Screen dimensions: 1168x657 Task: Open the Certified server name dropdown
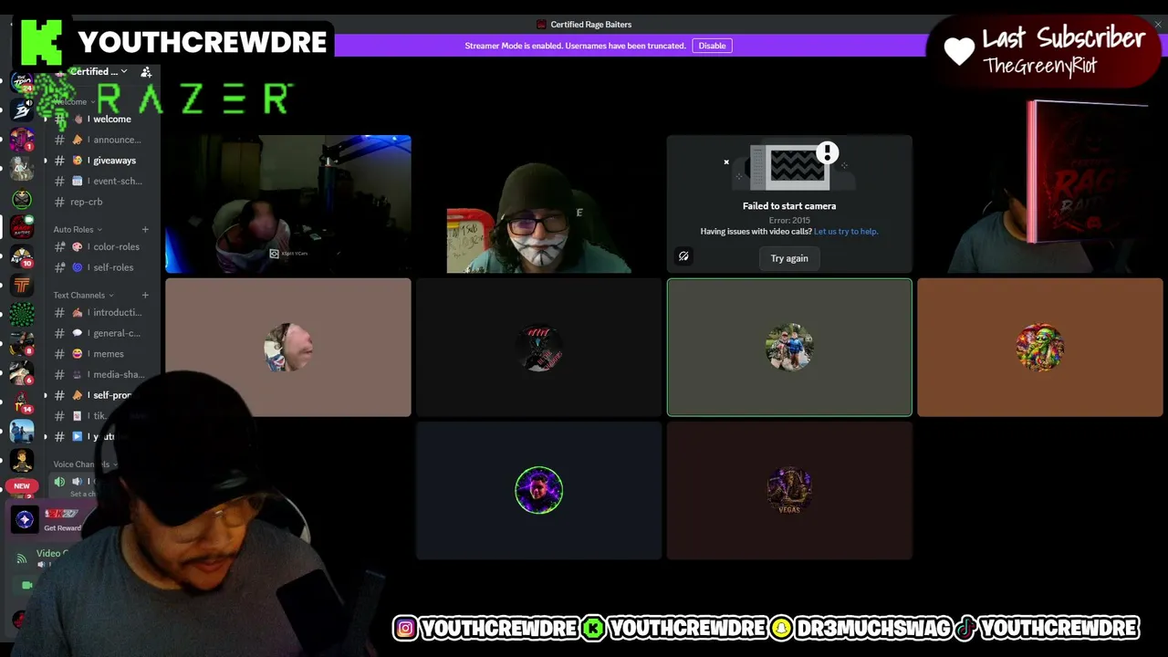(x=99, y=71)
